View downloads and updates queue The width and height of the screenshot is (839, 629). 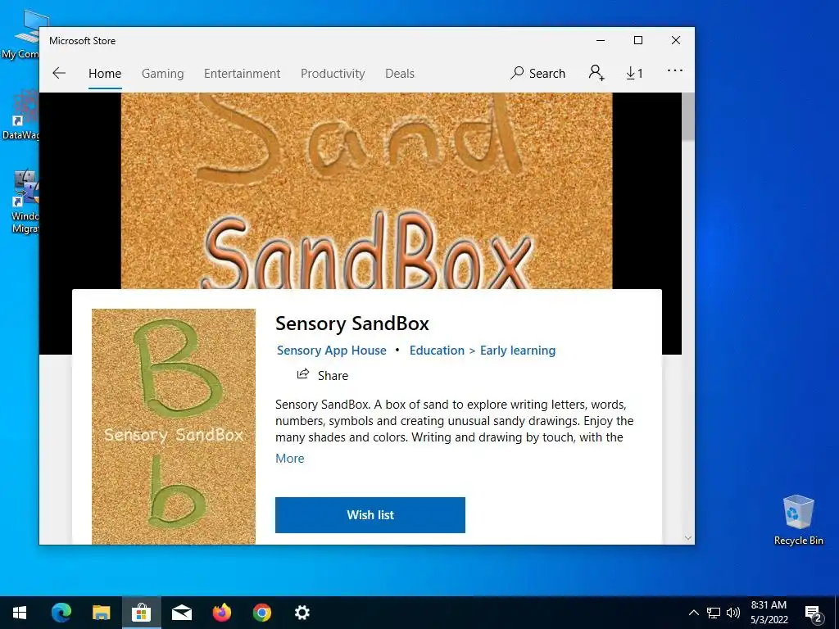coord(635,73)
